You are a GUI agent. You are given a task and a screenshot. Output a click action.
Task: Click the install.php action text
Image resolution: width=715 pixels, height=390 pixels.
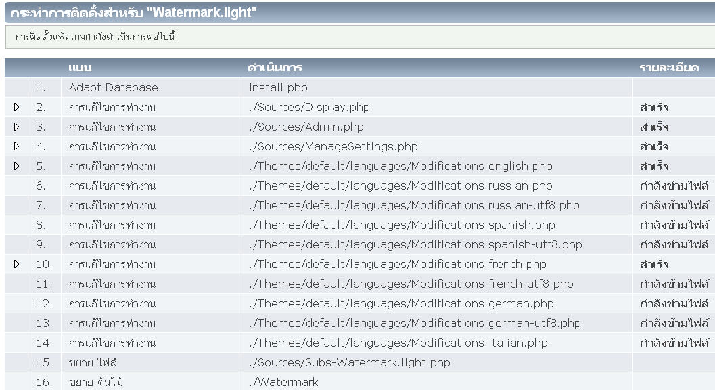coord(278,87)
